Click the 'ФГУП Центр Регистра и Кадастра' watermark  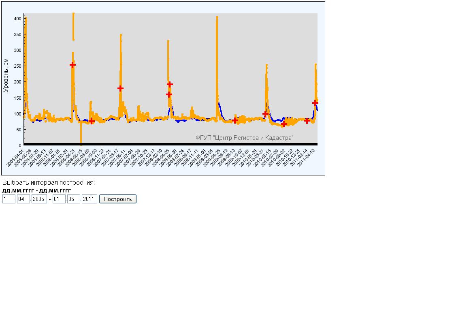click(244, 138)
